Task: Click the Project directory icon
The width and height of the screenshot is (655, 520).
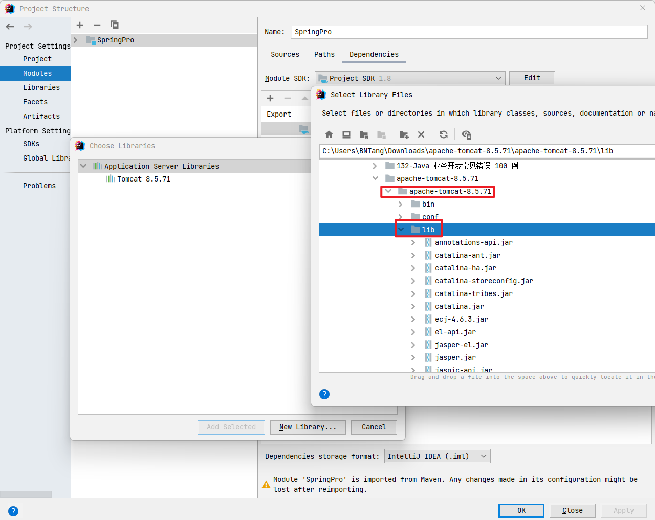Action: point(364,134)
